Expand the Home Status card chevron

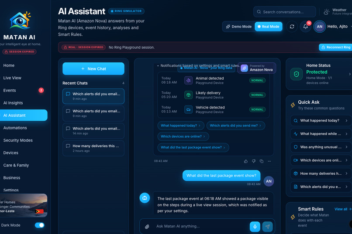point(349,74)
